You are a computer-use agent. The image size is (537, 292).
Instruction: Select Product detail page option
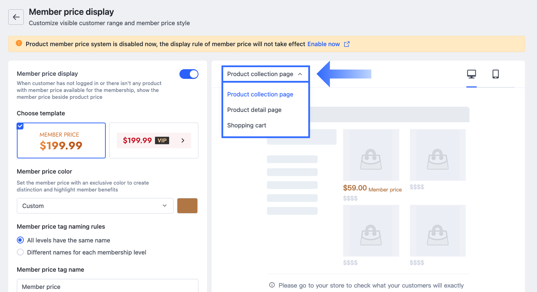click(254, 110)
